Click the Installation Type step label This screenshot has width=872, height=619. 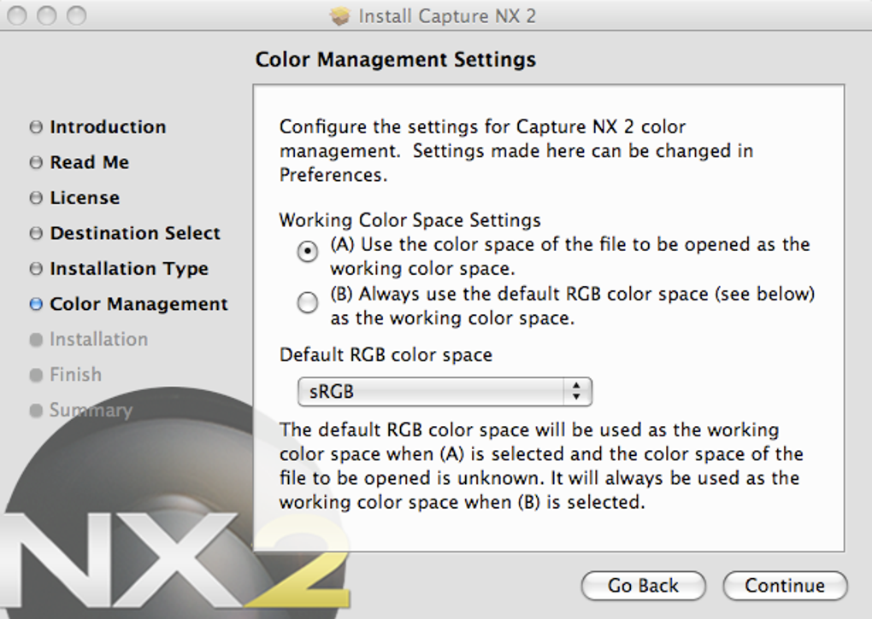(129, 269)
